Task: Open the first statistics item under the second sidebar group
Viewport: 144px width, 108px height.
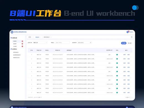Action: [x=16, y=52]
